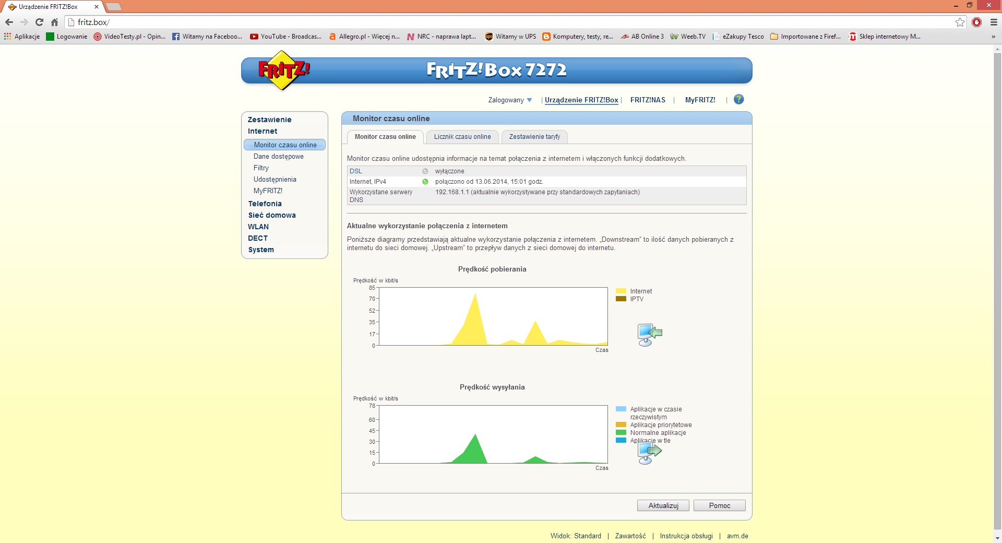Screen dimensions: 1002x543
Task: Open WLAN in the sidebar menu
Action: tap(258, 227)
